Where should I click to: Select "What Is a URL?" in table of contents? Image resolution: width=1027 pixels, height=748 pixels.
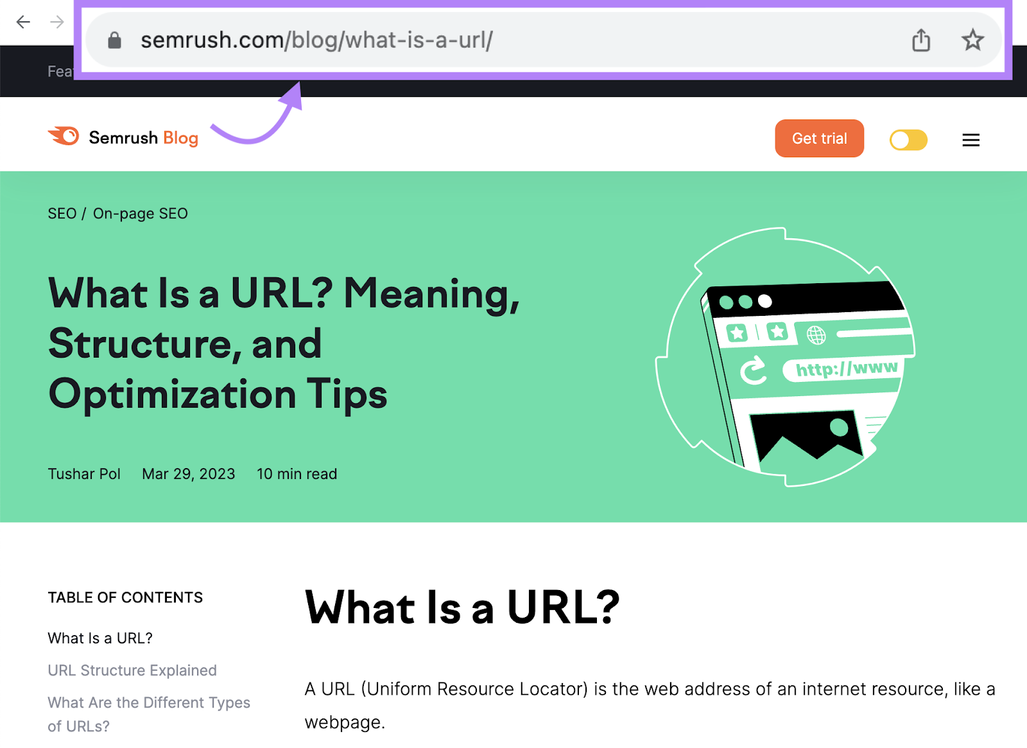(x=100, y=638)
